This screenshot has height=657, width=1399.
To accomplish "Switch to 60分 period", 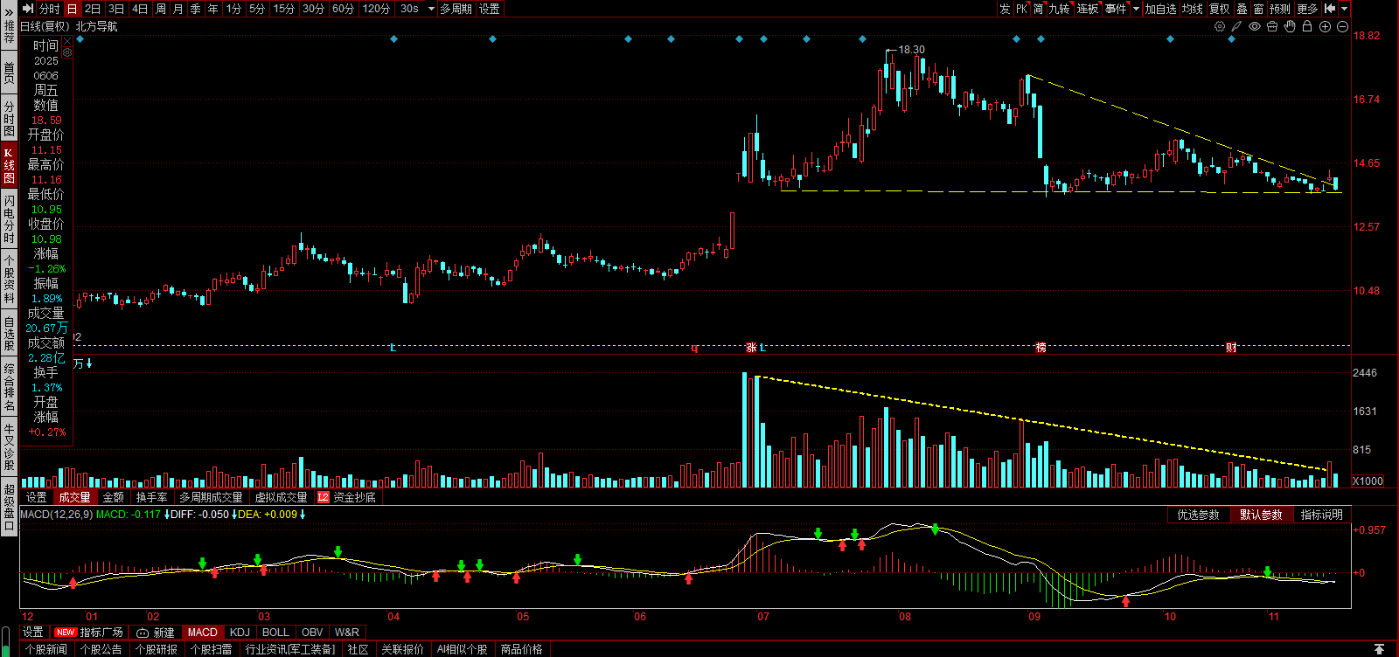I will click(x=344, y=9).
